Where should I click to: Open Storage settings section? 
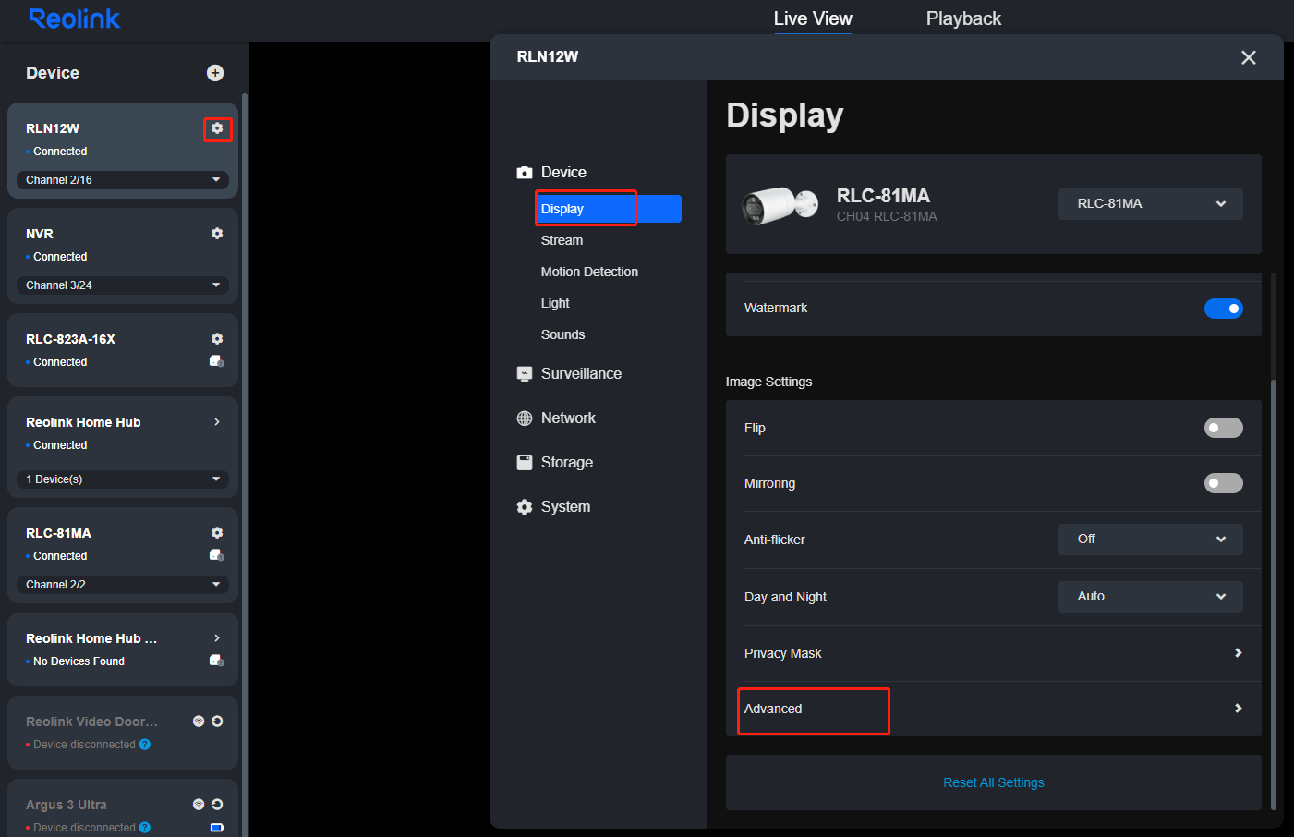tap(555, 463)
